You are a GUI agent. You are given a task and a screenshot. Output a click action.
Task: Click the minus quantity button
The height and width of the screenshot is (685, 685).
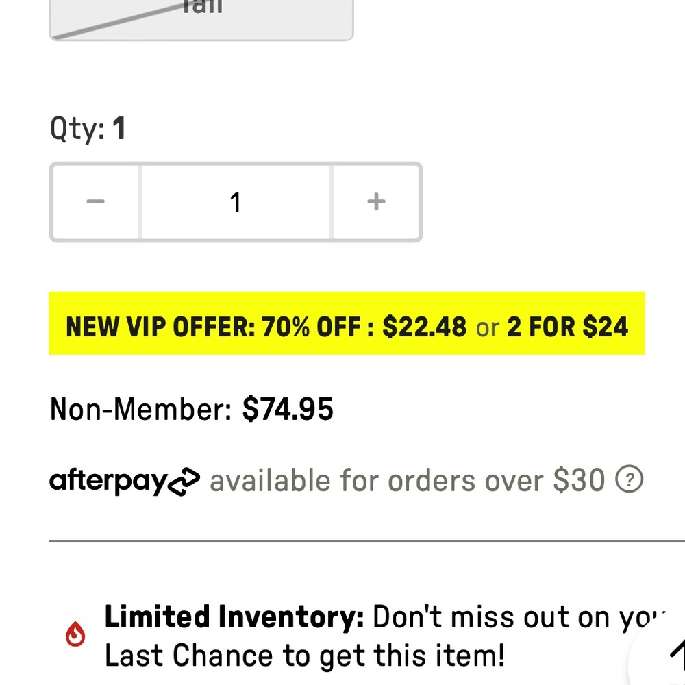click(96, 202)
